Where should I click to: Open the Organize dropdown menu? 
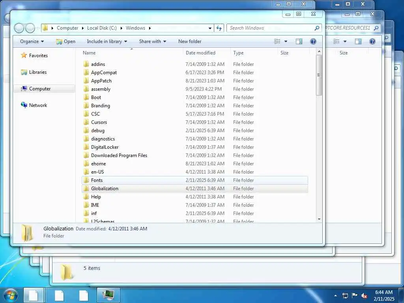coord(32,41)
